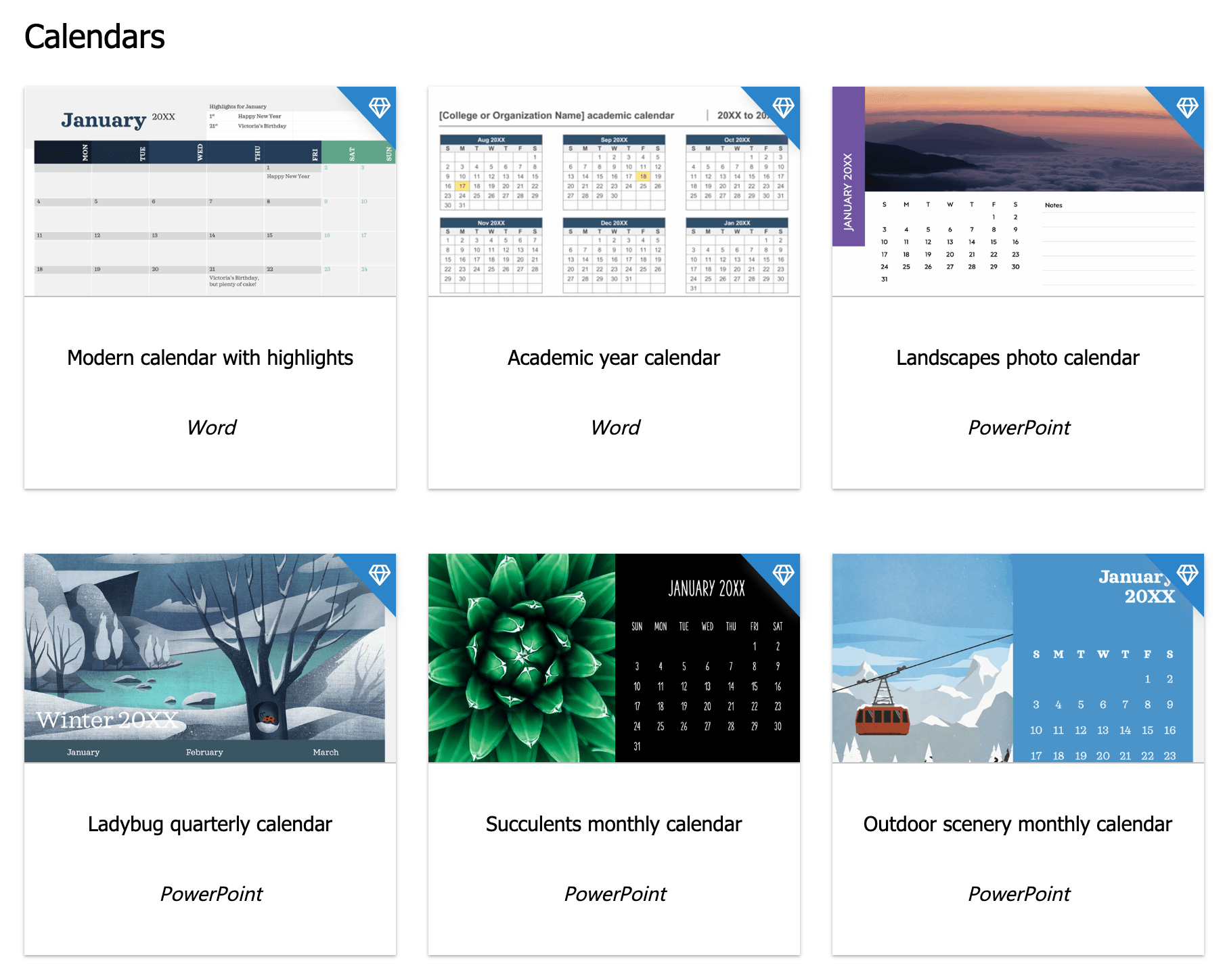Open the Academic year calendar template

point(613,357)
